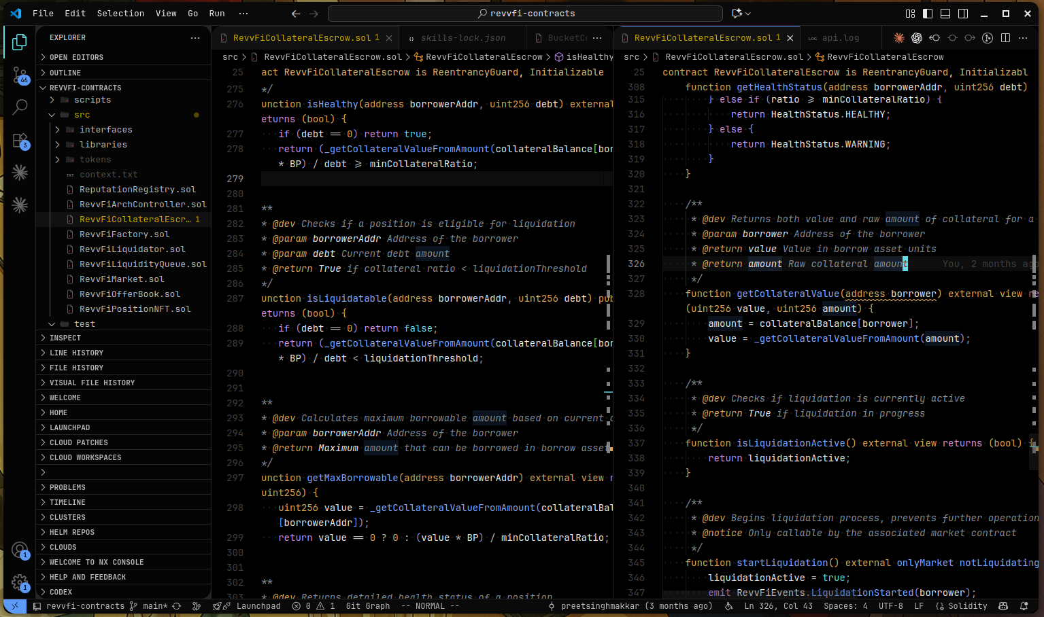Open the Explorer view in the activity bar

(x=20, y=42)
